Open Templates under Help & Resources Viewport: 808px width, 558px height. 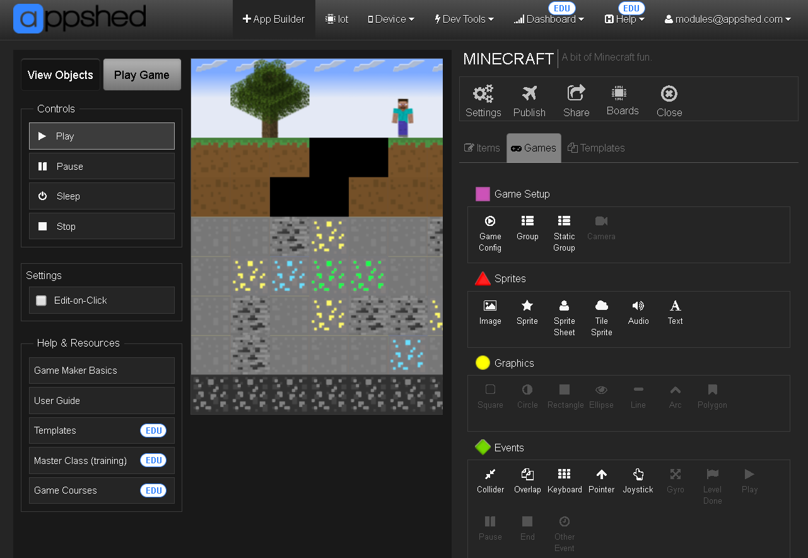click(x=102, y=430)
